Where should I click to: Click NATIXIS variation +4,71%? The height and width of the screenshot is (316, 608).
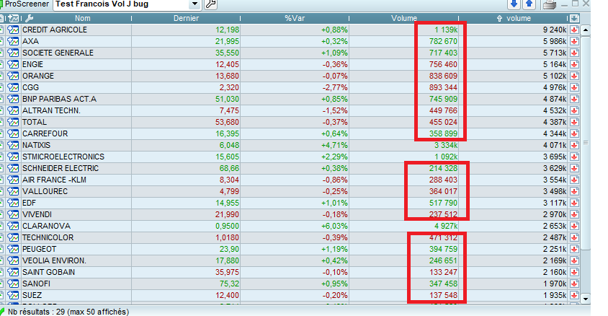click(x=334, y=145)
